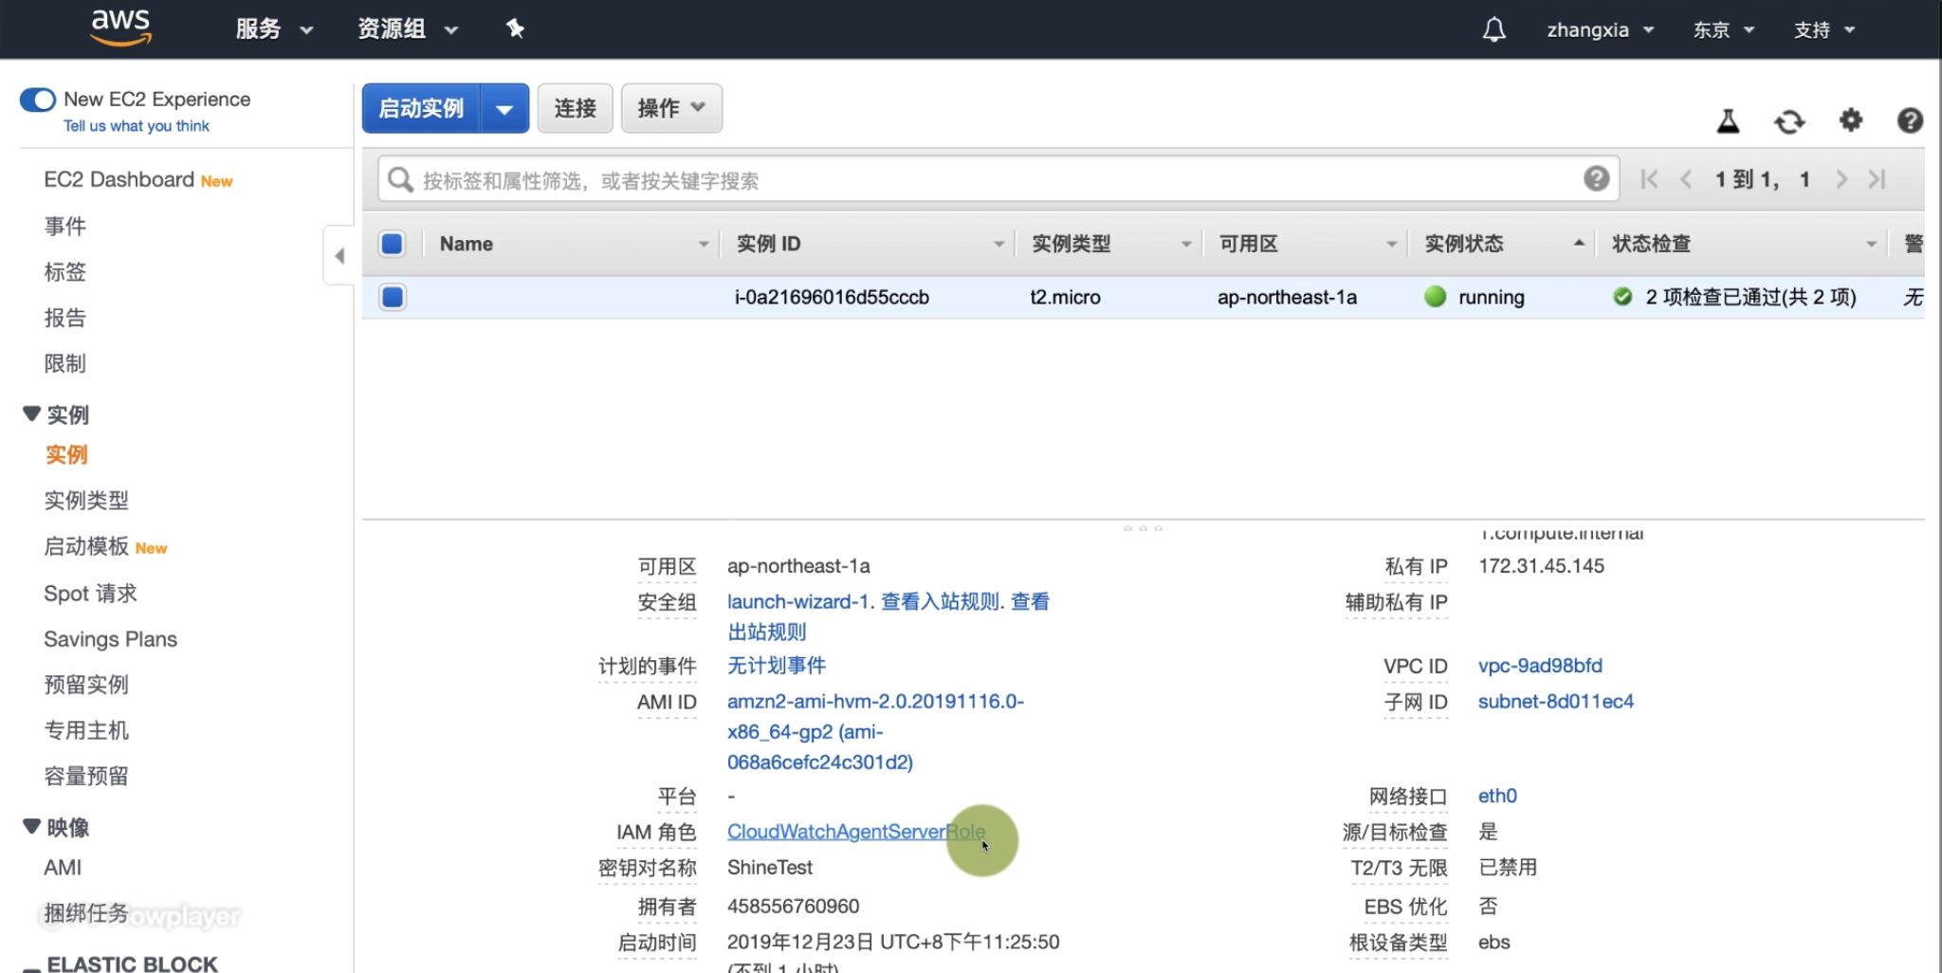1942x973 pixels.
Task: Open the 操作 actions dropdown
Action: tap(671, 108)
